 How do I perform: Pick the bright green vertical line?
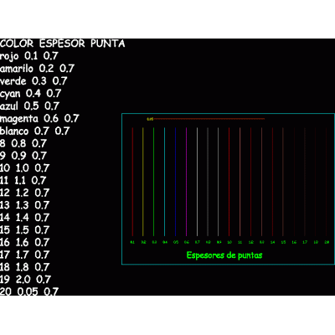point(153,182)
